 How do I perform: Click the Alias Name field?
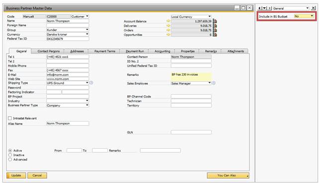point(68,123)
